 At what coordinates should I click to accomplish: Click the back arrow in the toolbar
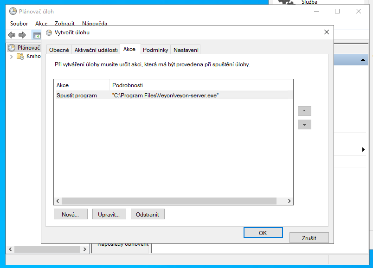12,35
